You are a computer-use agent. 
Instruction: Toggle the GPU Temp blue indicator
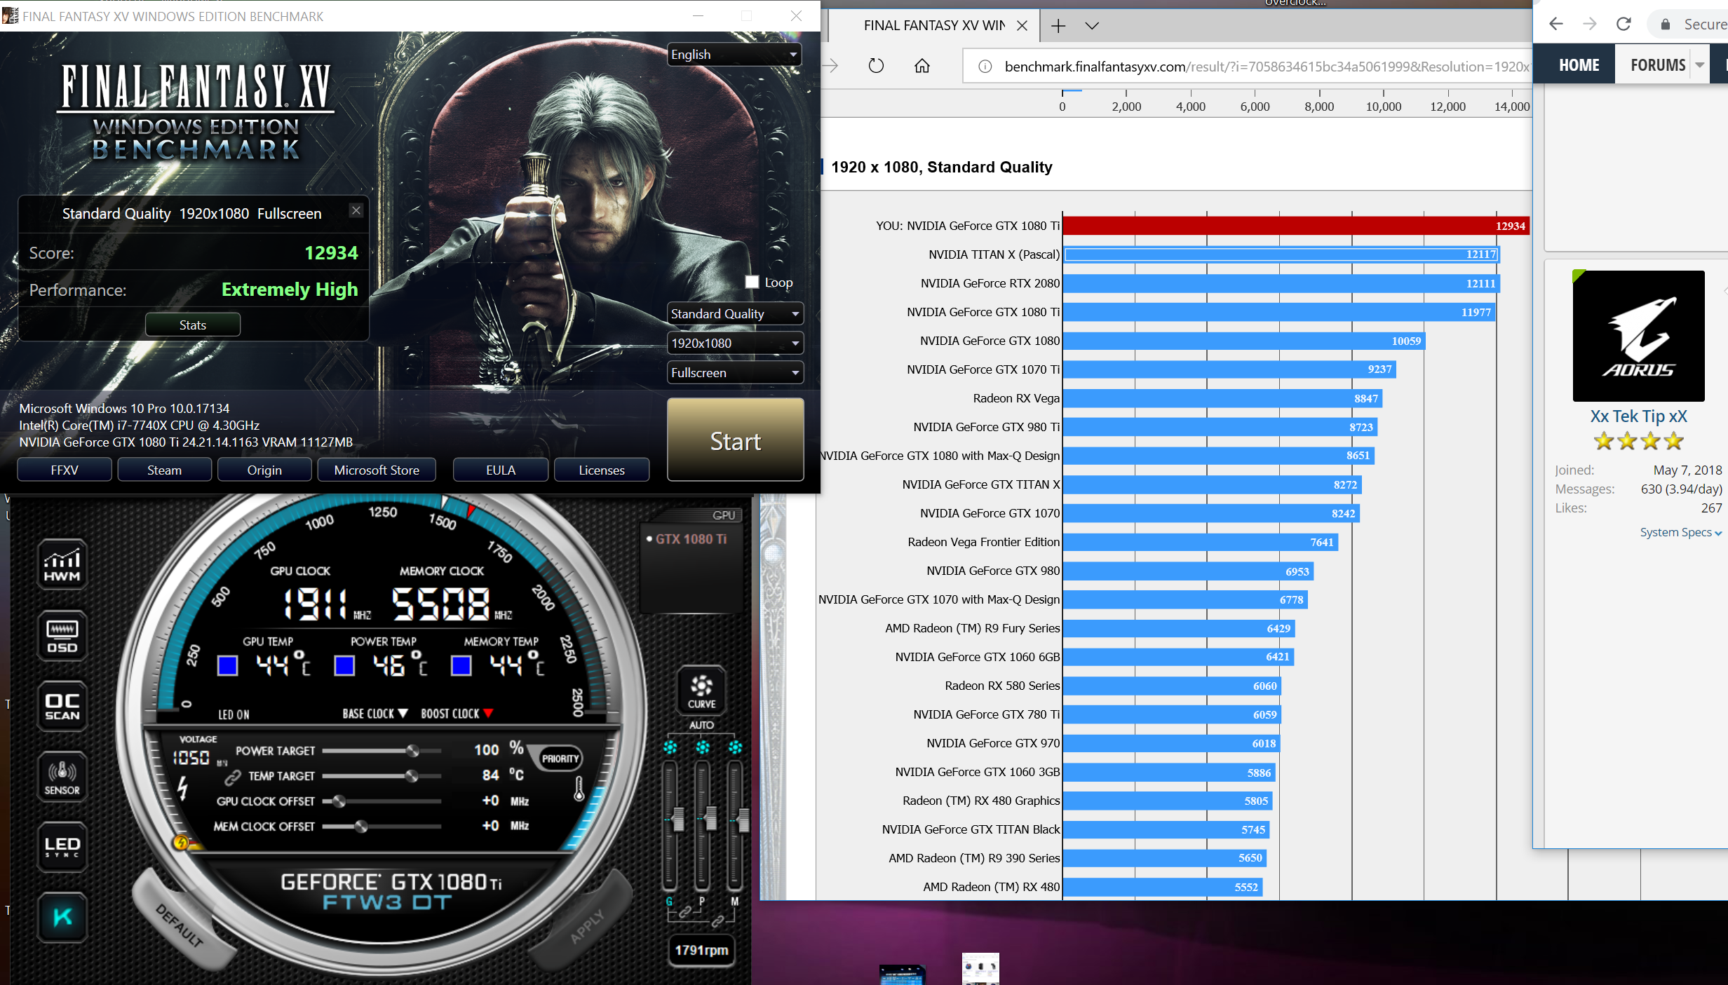(x=227, y=665)
